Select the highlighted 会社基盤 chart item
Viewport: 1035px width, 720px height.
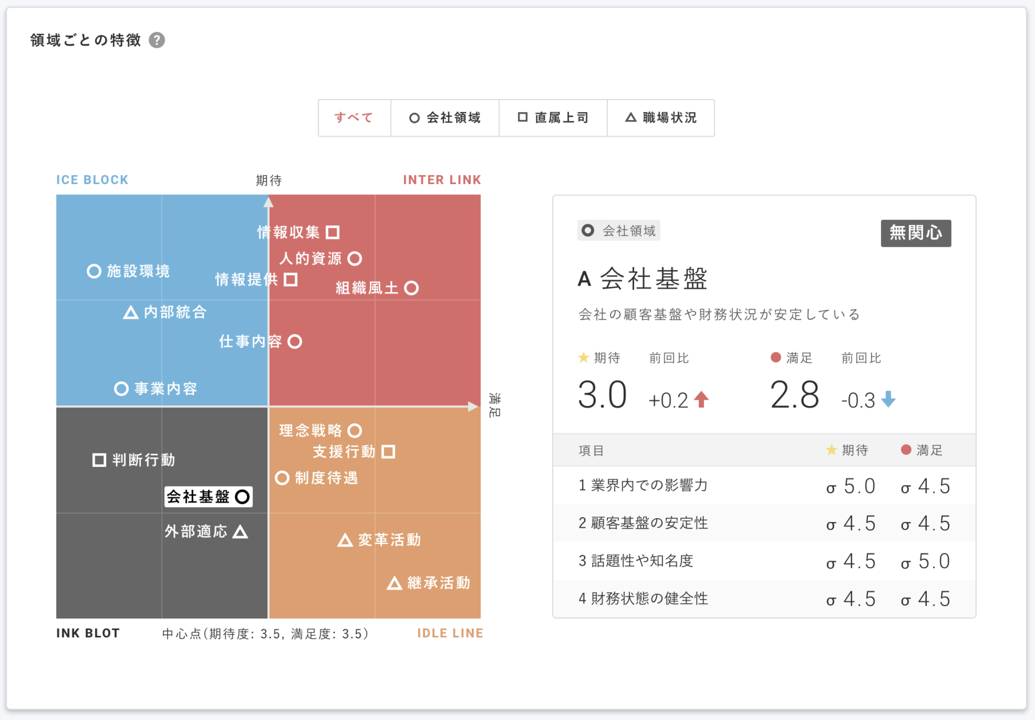point(208,497)
